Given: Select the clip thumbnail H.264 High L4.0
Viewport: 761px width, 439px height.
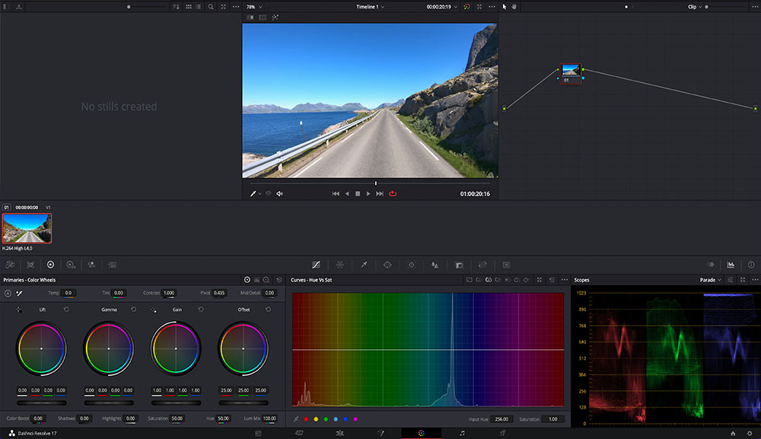Looking at the screenshot, I should point(27,228).
